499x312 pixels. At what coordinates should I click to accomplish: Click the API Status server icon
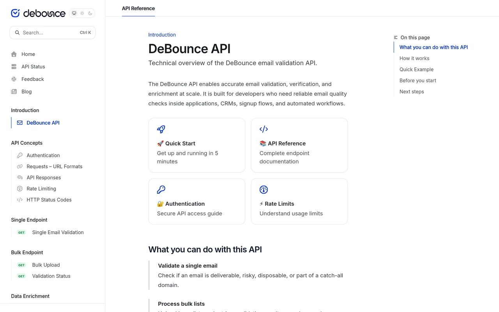pos(14,67)
